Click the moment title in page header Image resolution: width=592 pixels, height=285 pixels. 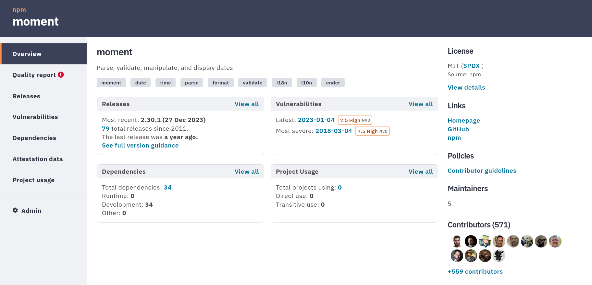[36, 22]
